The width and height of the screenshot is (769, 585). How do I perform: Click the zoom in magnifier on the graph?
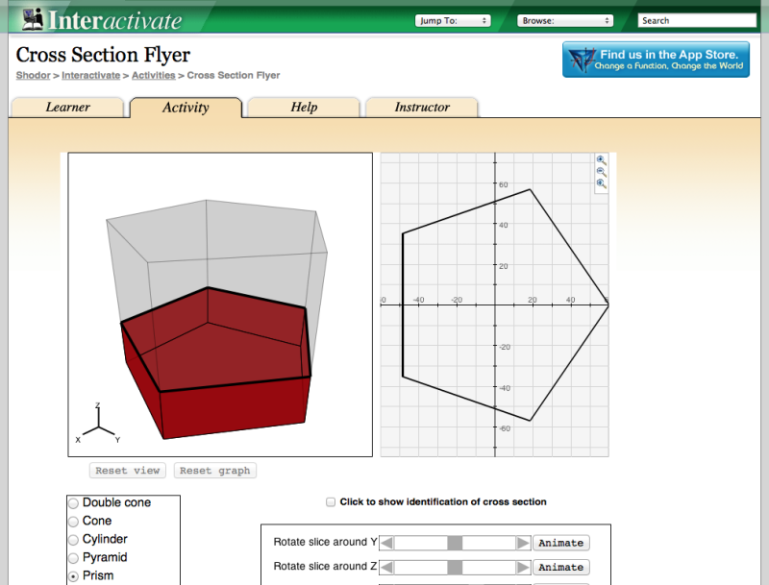click(x=600, y=159)
